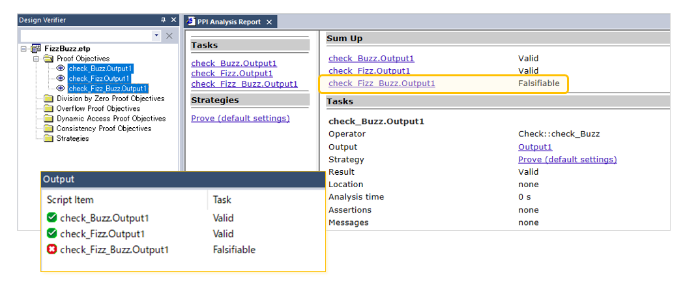Toggle eye icon for check_Fizz.Output1 objective

(x=61, y=78)
